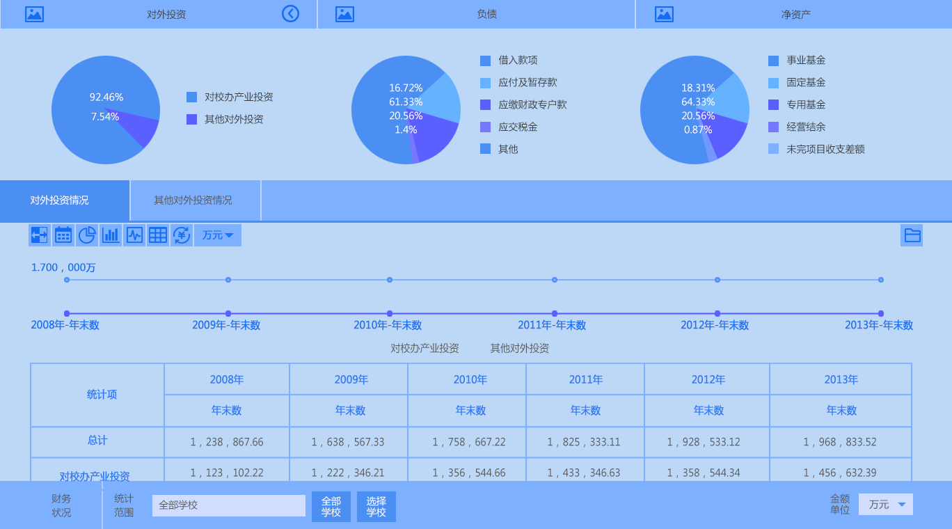The image size is (952, 529).
Task: Switch to pie chart view
Action: tap(87, 235)
